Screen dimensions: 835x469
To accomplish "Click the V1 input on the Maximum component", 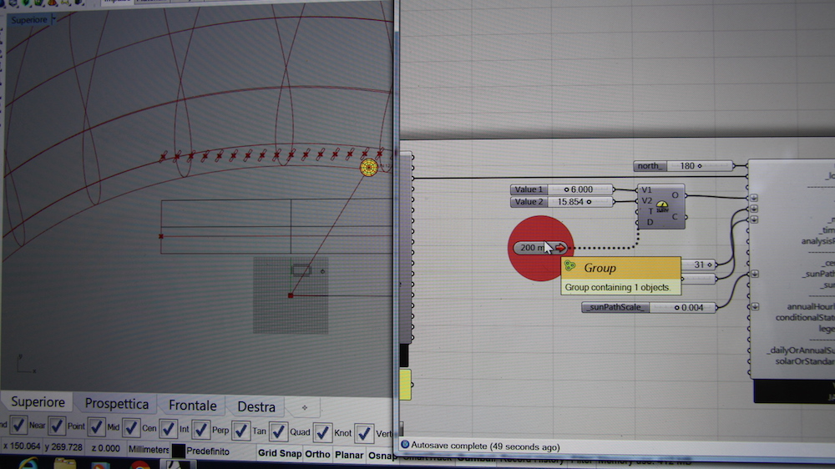I will (x=646, y=189).
